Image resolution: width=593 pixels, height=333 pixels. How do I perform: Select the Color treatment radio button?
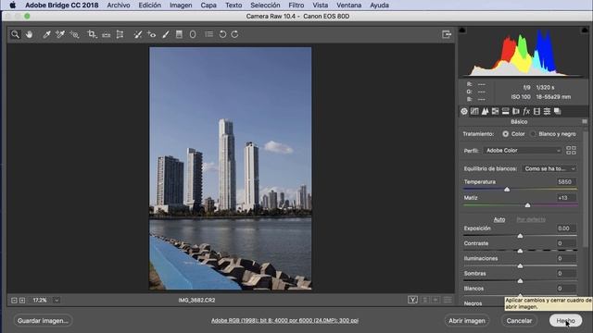(x=505, y=134)
